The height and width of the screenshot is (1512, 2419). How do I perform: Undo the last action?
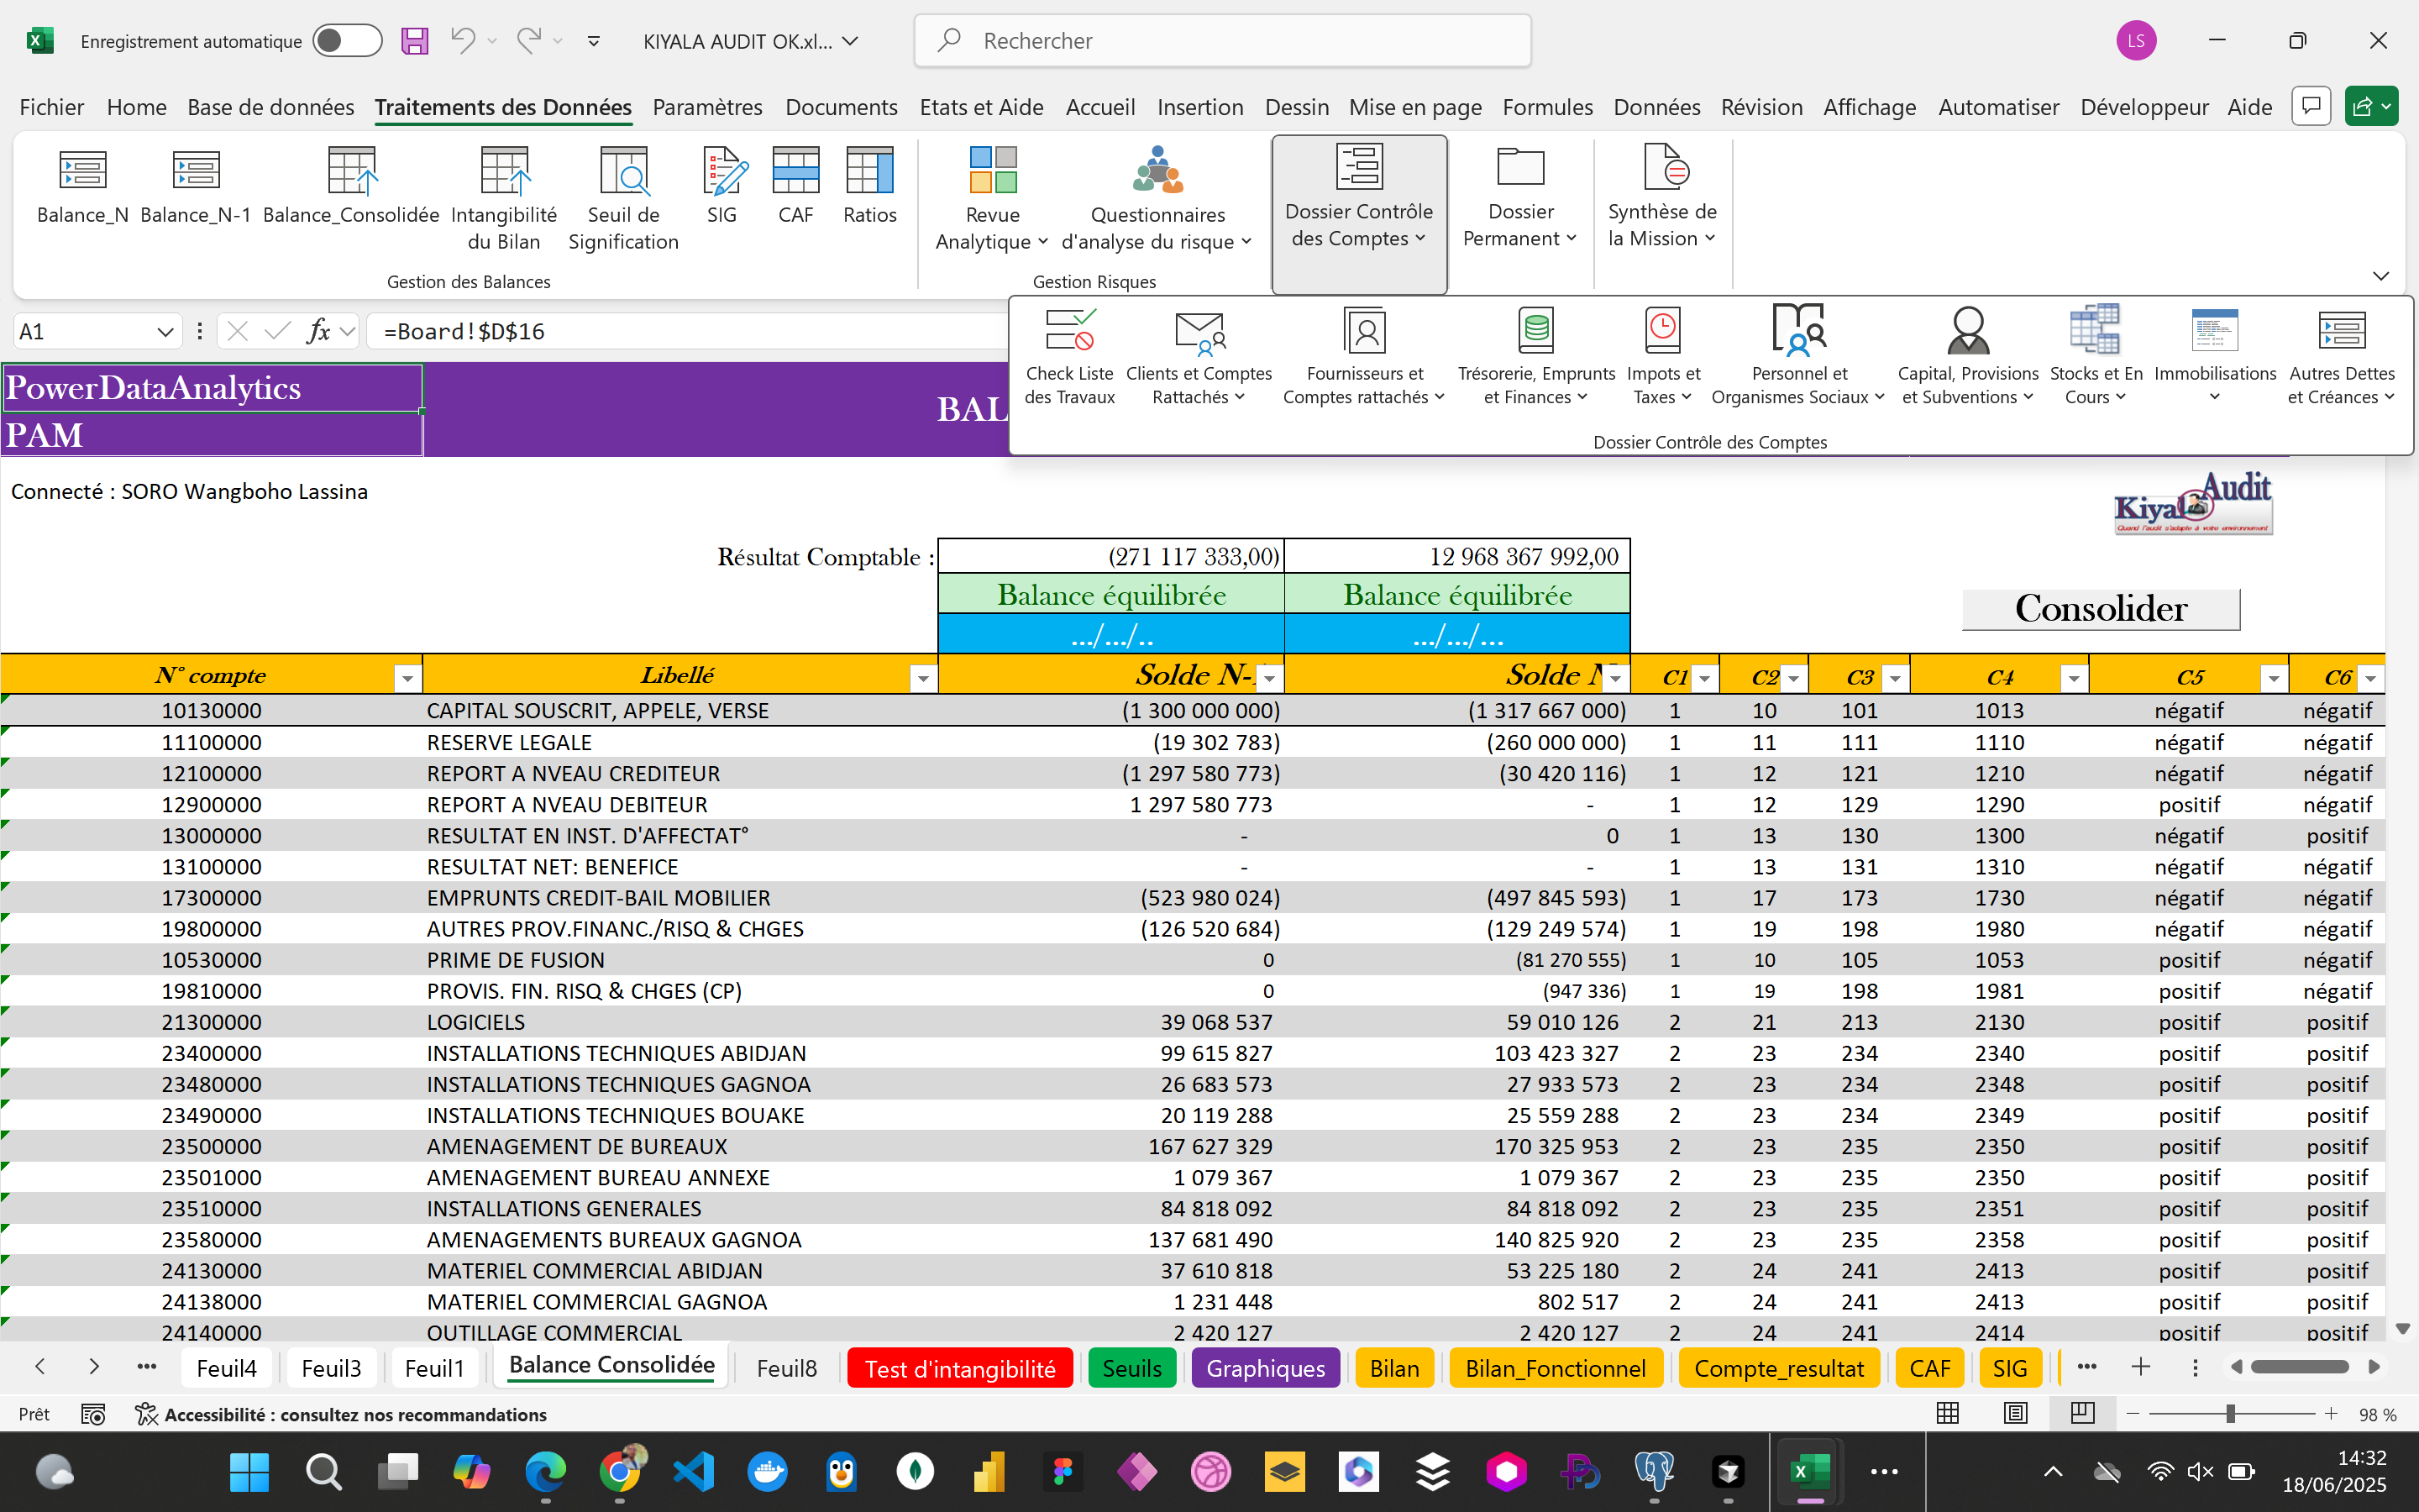[x=462, y=41]
